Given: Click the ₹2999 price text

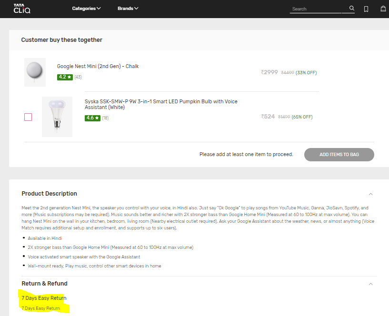Looking at the screenshot, I should tap(269, 72).
